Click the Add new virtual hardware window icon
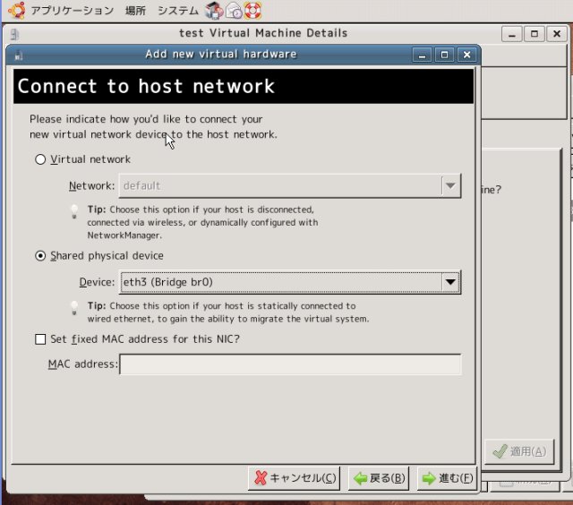Viewport: 573px width, 505px height. click(x=19, y=56)
